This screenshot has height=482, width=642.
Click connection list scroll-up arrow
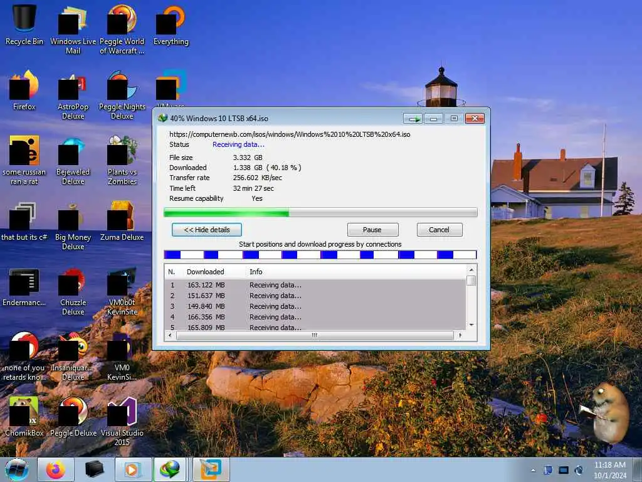(471, 270)
